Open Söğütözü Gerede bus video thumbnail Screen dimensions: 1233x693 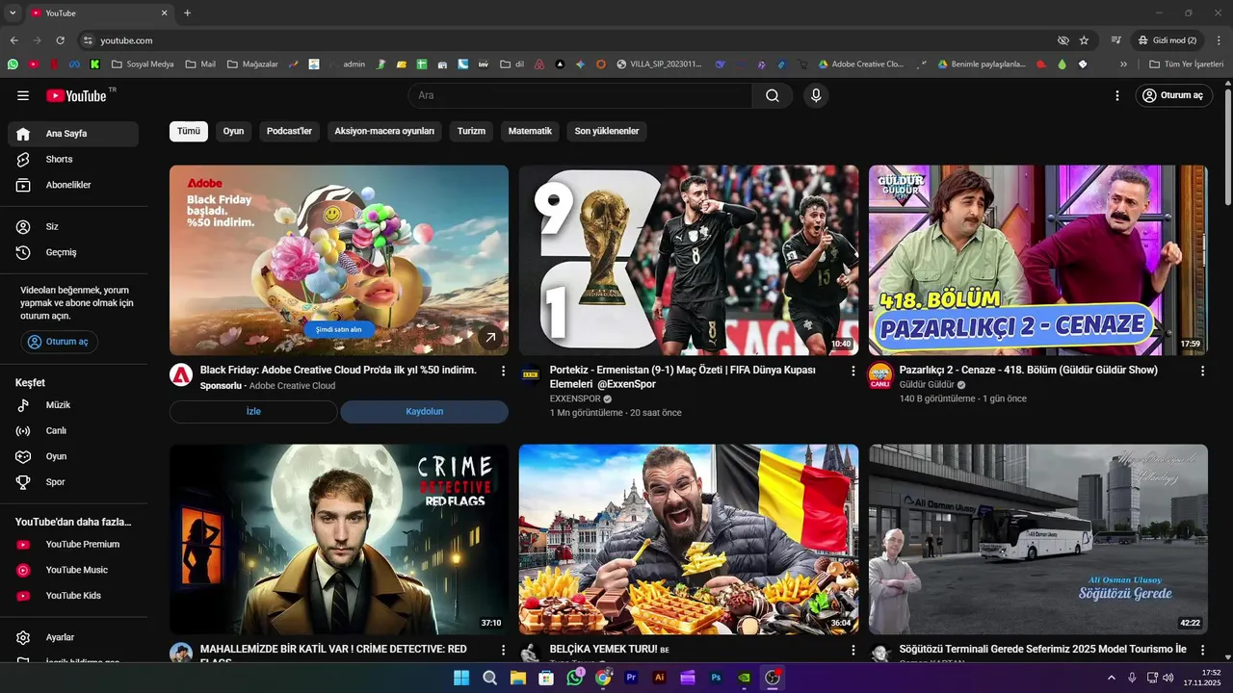click(1038, 539)
